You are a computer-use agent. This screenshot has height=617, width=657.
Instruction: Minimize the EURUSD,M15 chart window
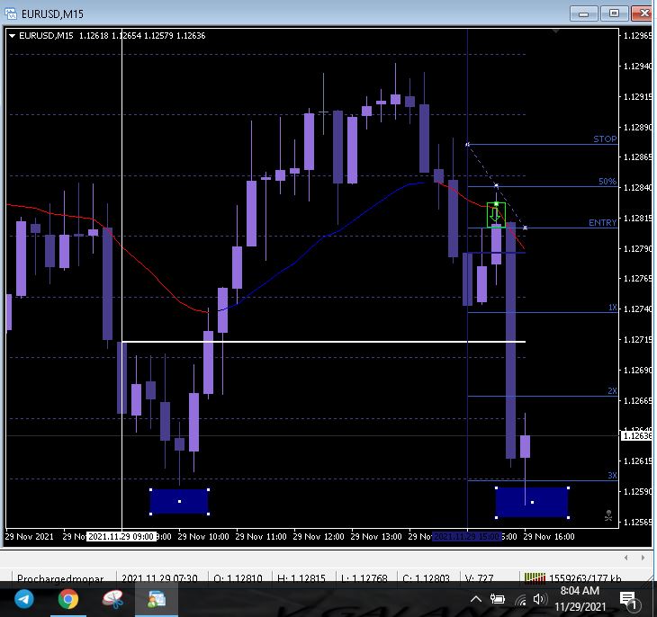pos(583,13)
